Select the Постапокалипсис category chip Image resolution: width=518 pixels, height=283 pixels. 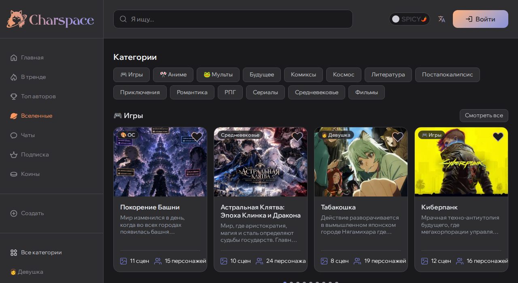pyautogui.click(x=448, y=75)
